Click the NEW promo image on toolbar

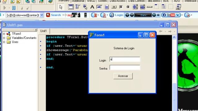(74, 15)
